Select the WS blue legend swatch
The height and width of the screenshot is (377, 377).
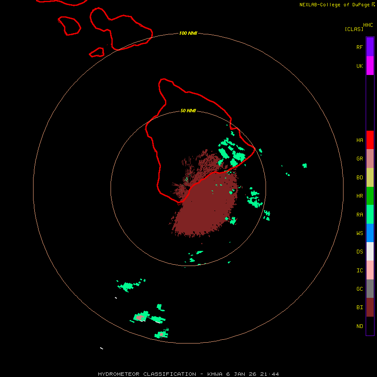pos(370,233)
